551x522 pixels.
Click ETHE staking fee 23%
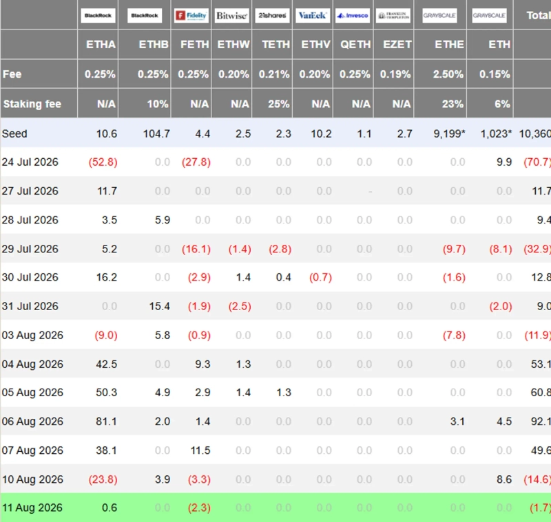click(x=453, y=104)
